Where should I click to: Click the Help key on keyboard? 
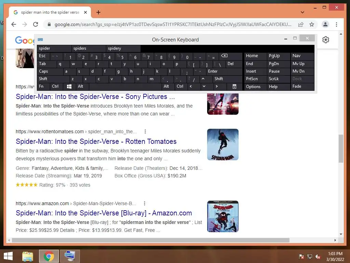pyautogui.click(x=278, y=87)
